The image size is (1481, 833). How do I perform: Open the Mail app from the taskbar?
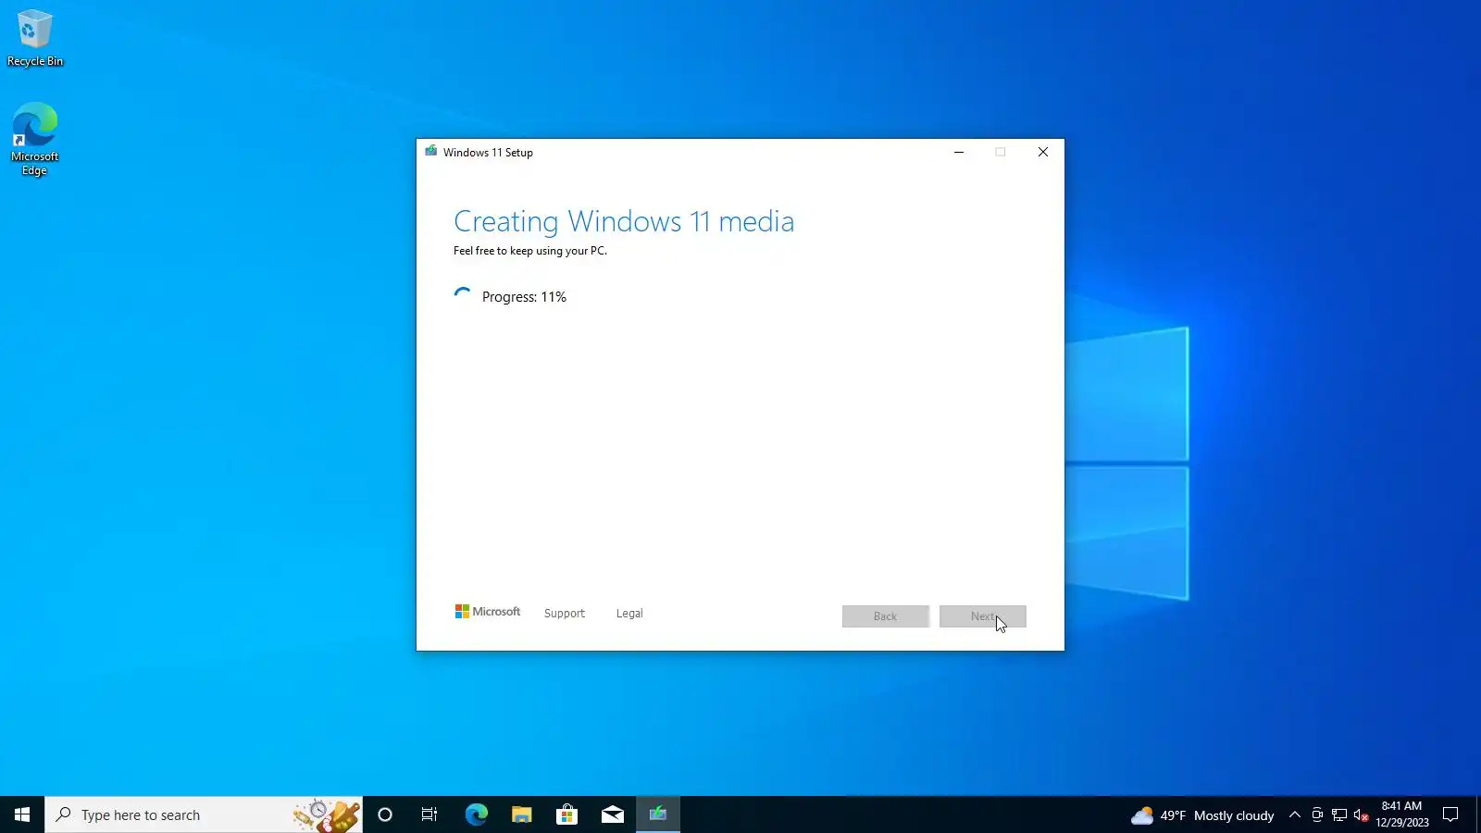612,814
